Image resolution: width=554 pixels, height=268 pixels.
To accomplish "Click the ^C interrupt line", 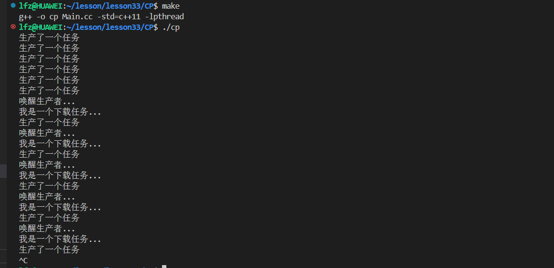I will 23,261.
